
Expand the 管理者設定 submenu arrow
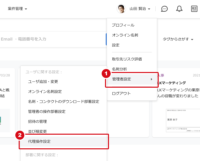[151, 79]
